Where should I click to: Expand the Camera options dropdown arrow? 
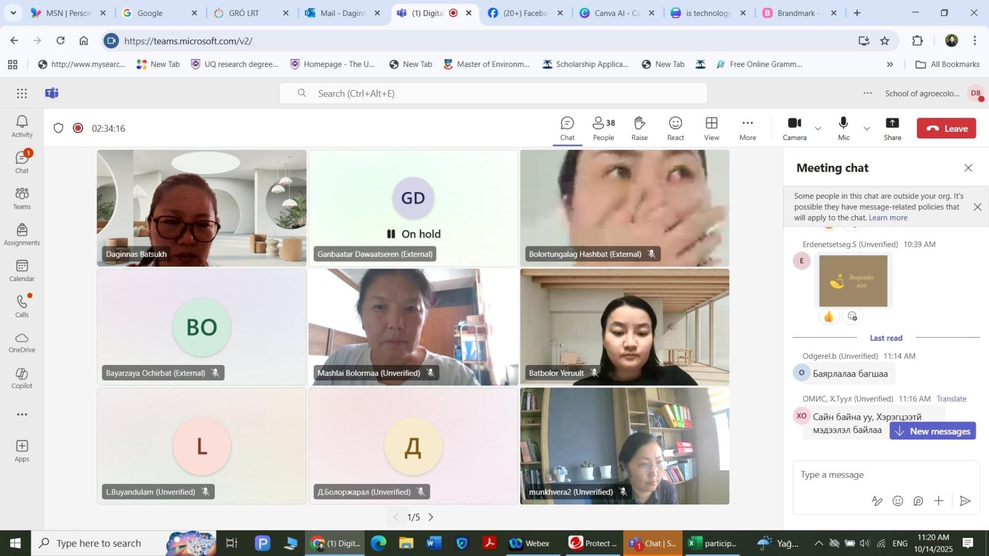pyautogui.click(x=818, y=128)
